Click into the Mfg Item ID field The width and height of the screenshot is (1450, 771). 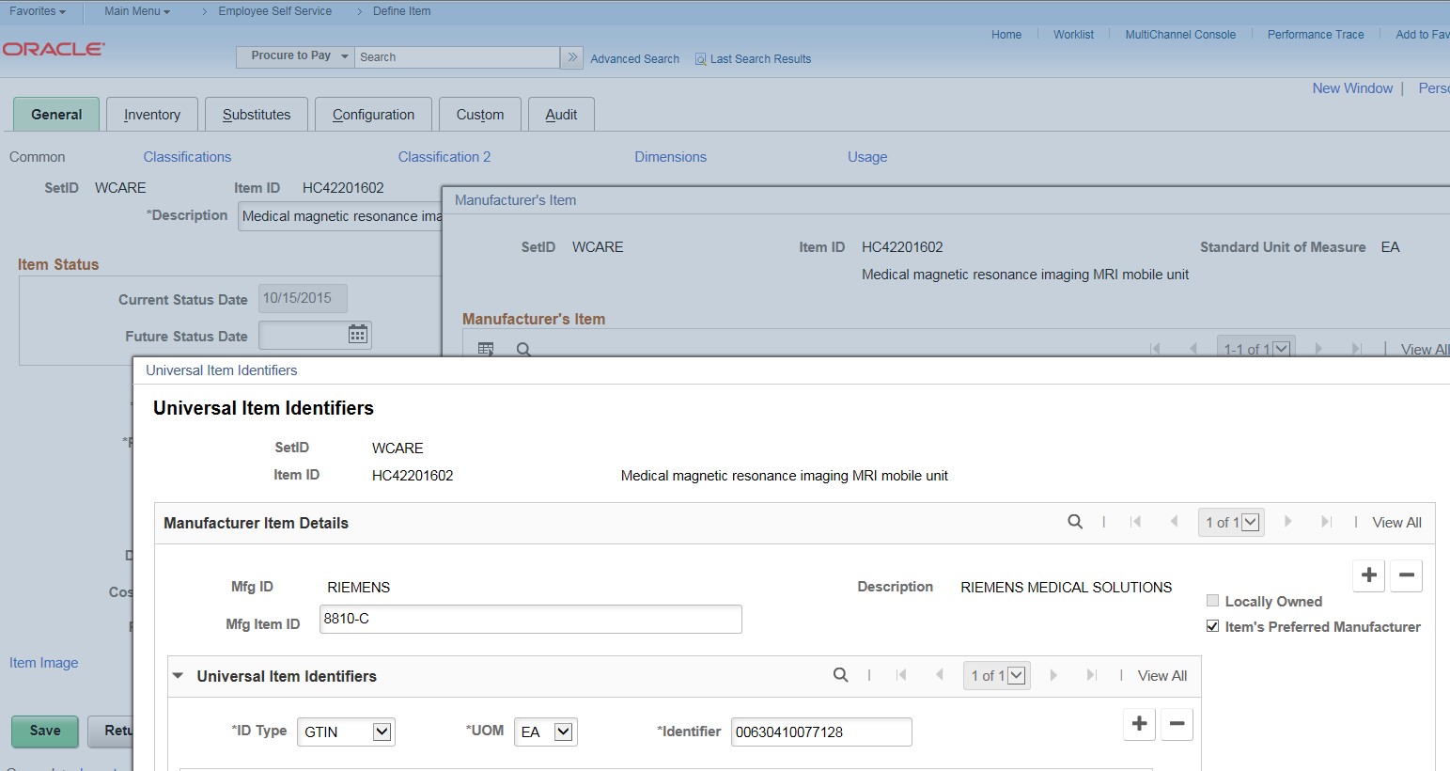(530, 619)
